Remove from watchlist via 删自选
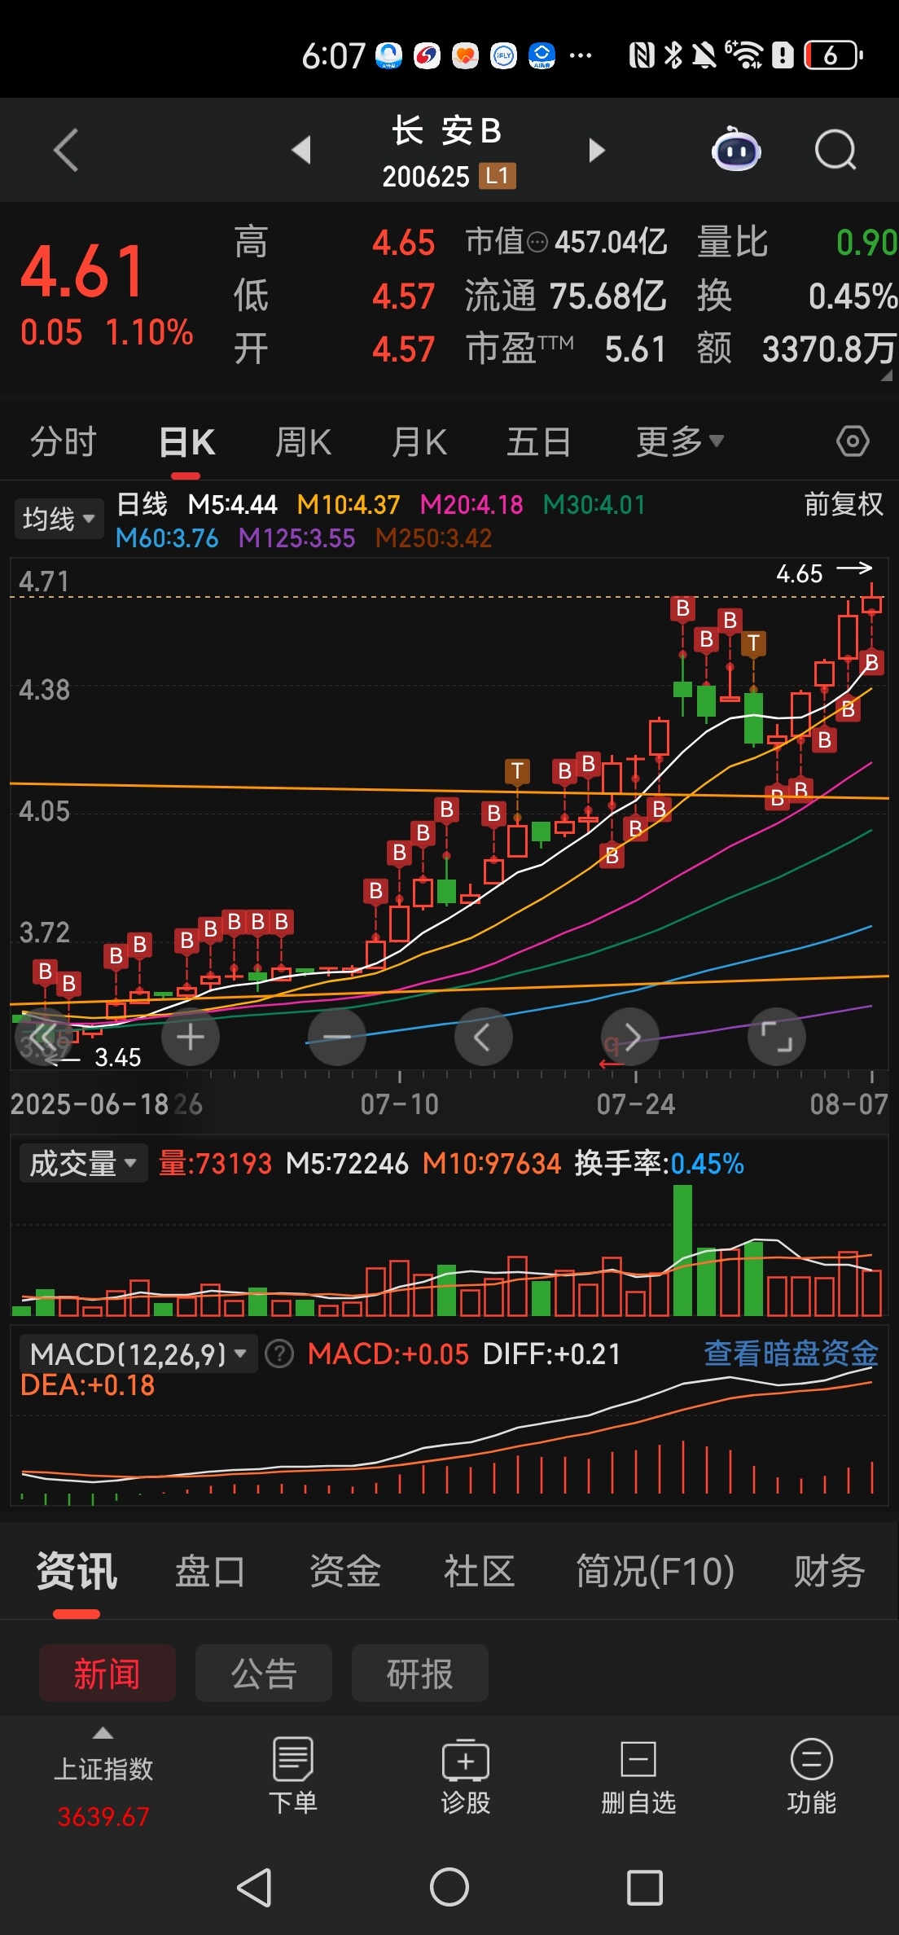 pyautogui.click(x=638, y=1776)
